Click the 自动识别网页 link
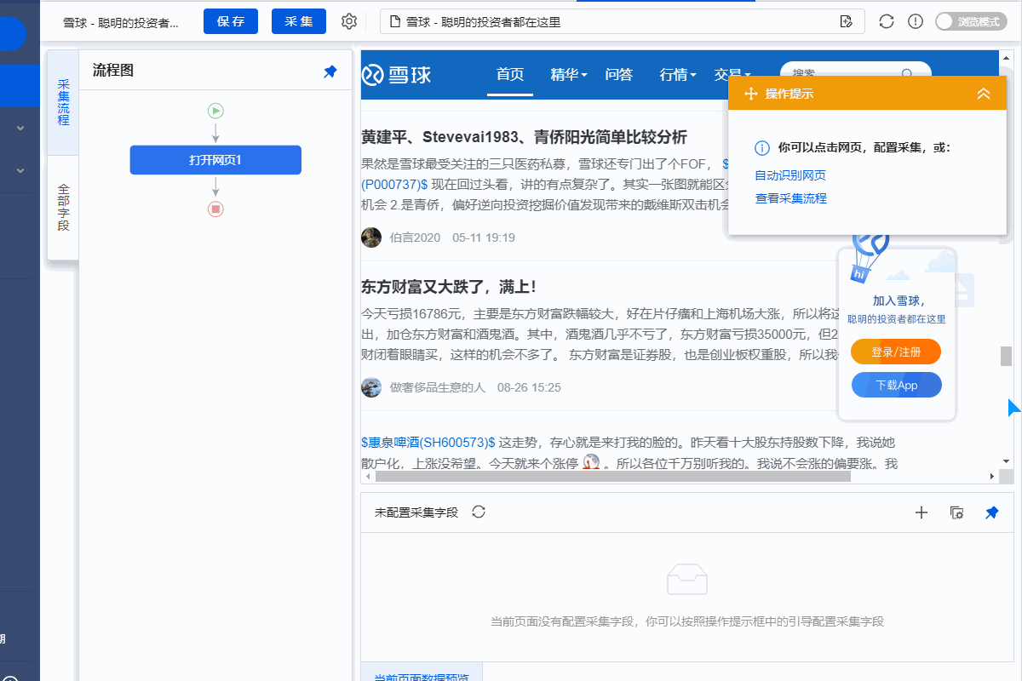The width and height of the screenshot is (1022, 681). pyautogui.click(x=790, y=175)
